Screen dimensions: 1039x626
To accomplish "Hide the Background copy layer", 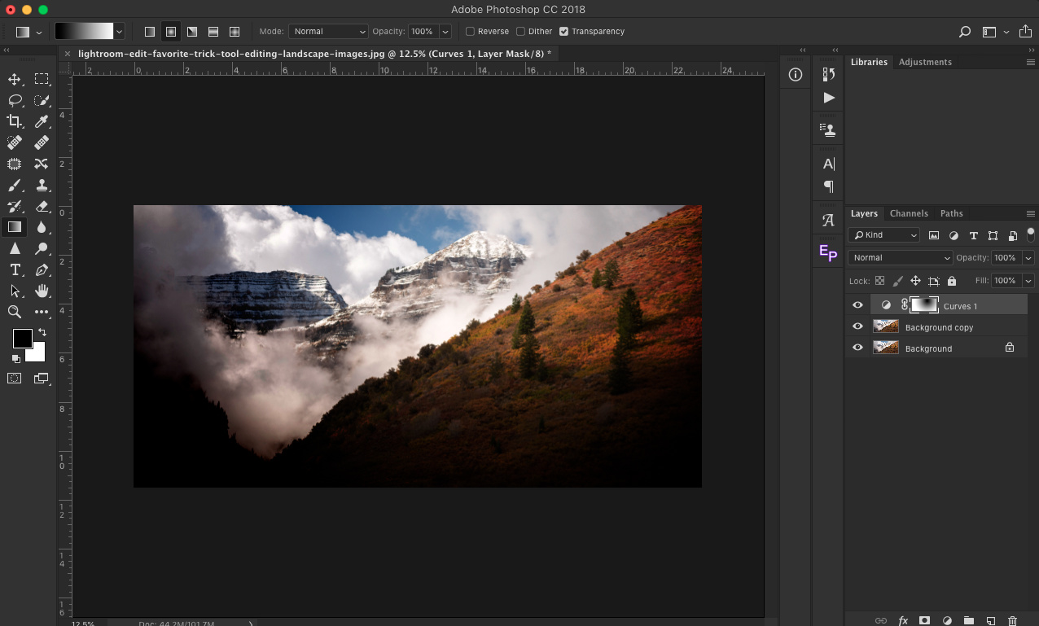I will (857, 326).
